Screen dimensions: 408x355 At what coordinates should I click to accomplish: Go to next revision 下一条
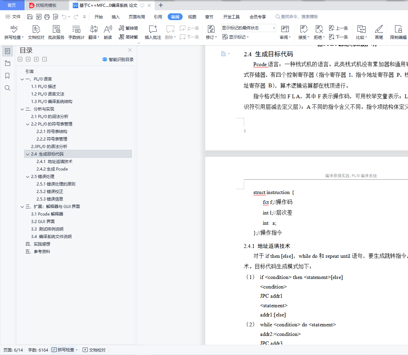coord(339,37)
